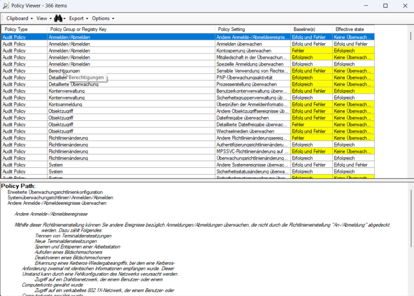Click the Policy Path details pane scrollbar
Image resolution: width=414 pixels, height=296 pixels.
(411, 218)
